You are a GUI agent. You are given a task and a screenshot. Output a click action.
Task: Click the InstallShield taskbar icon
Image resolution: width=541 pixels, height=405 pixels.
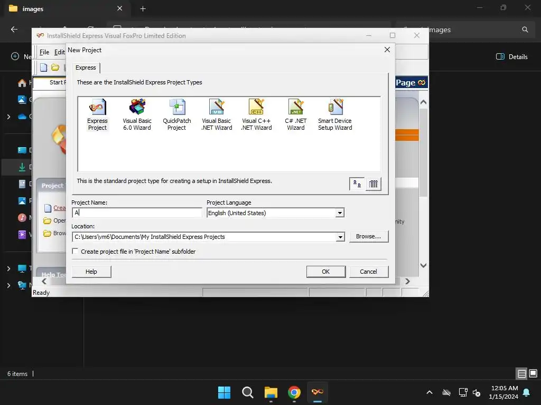pos(318,392)
